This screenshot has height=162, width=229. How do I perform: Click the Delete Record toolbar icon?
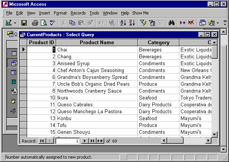[x=191, y=23]
